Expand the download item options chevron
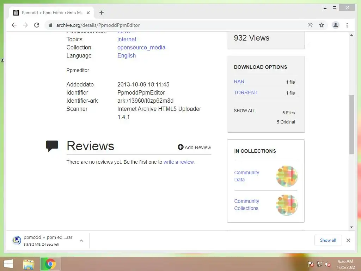The width and height of the screenshot is (361, 271). [81, 241]
